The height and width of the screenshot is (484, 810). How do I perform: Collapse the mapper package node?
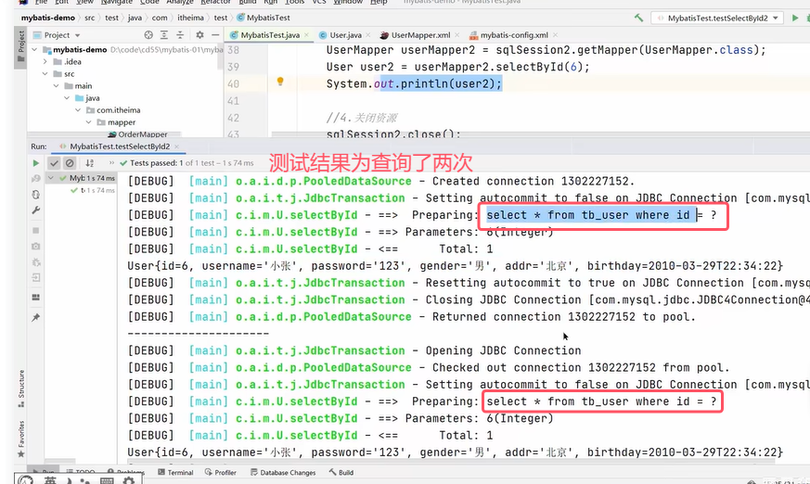89,122
